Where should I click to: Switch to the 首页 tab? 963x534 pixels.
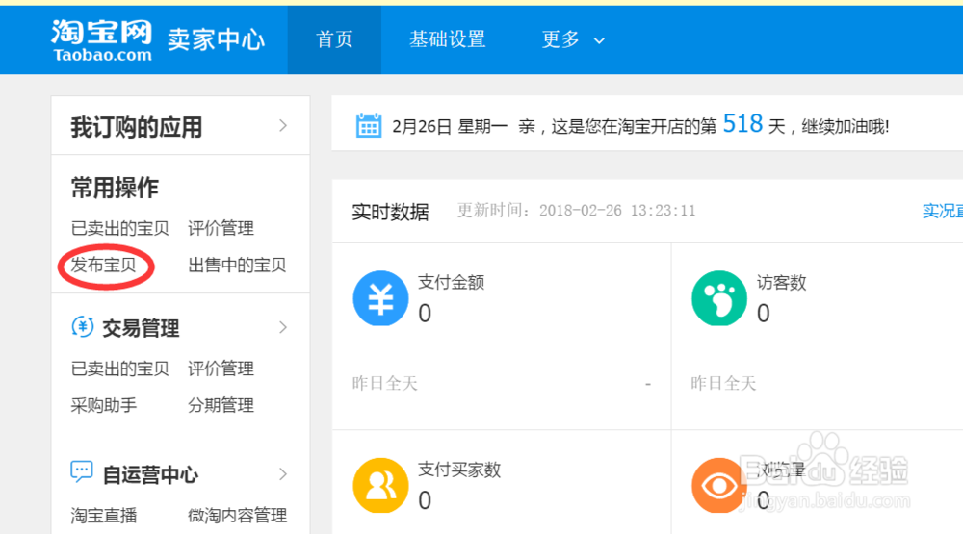click(x=334, y=39)
